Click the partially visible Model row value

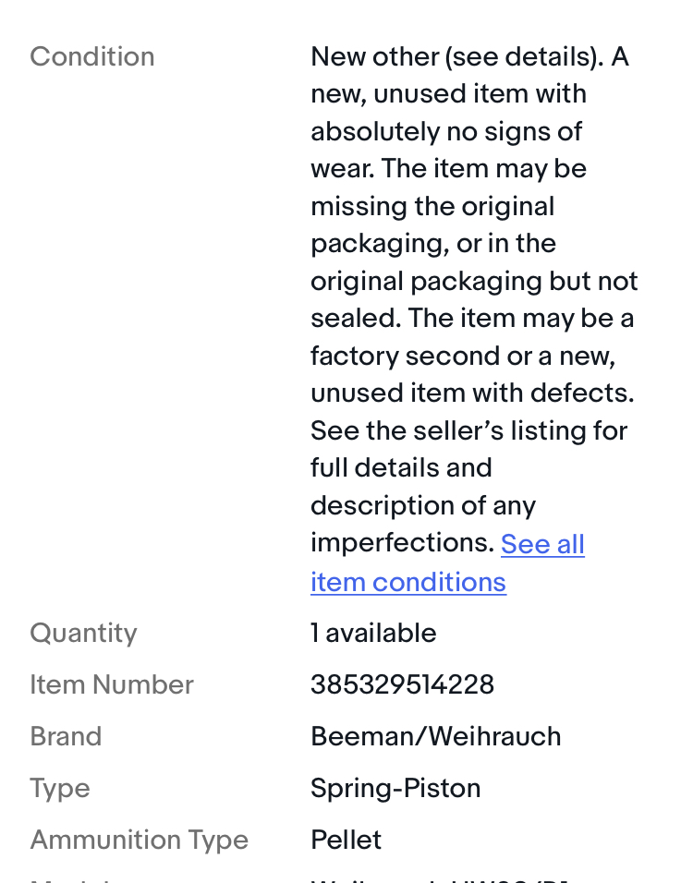pyautogui.click(x=440, y=879)
